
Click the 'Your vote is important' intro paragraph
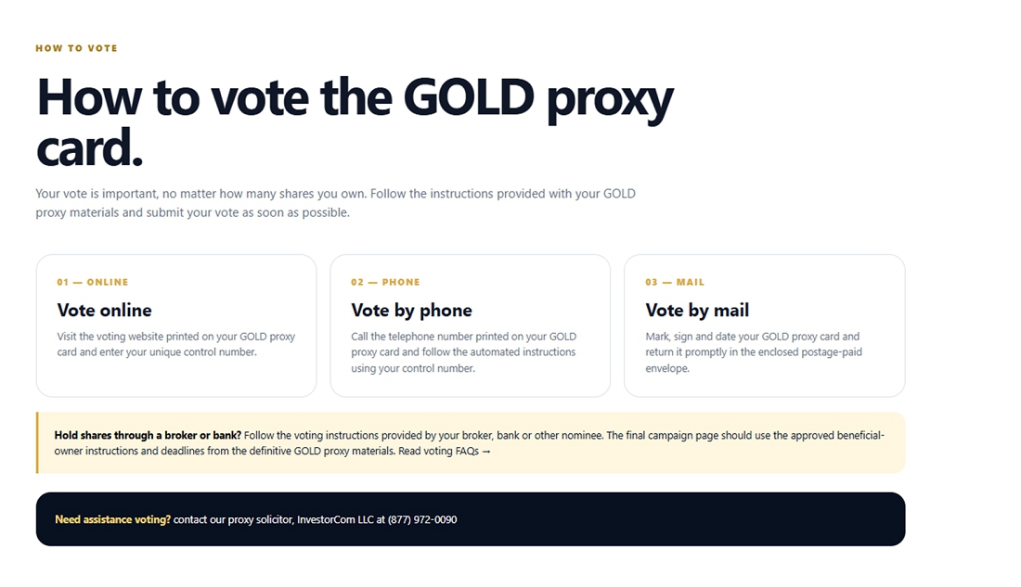coord(335,203)
